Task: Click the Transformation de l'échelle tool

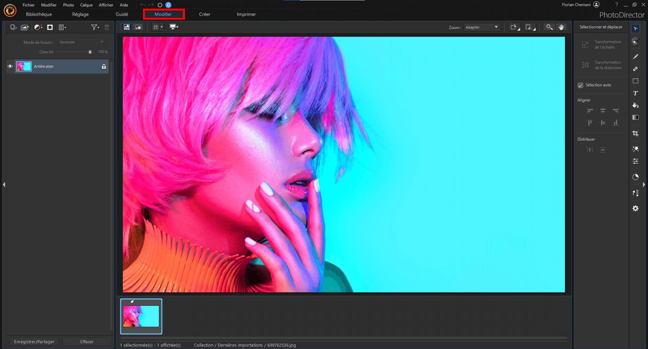Action: tap(602, 44)
